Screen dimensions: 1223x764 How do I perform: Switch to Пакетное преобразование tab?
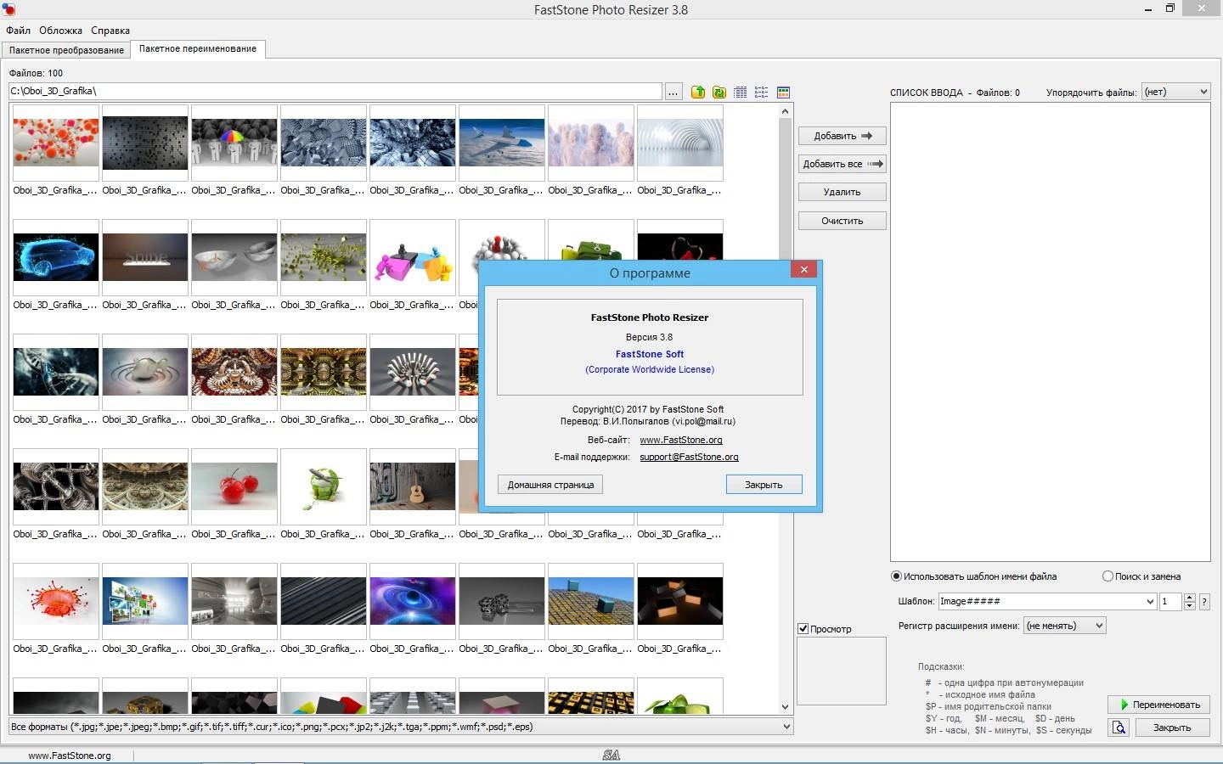[66, 50]
